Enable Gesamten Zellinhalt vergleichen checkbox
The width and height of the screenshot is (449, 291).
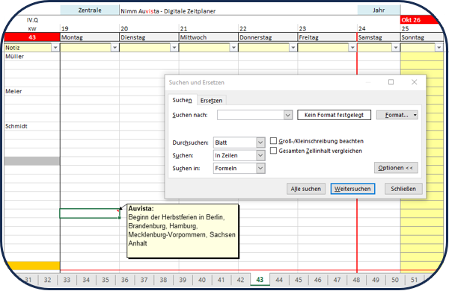tap(273, 151)
